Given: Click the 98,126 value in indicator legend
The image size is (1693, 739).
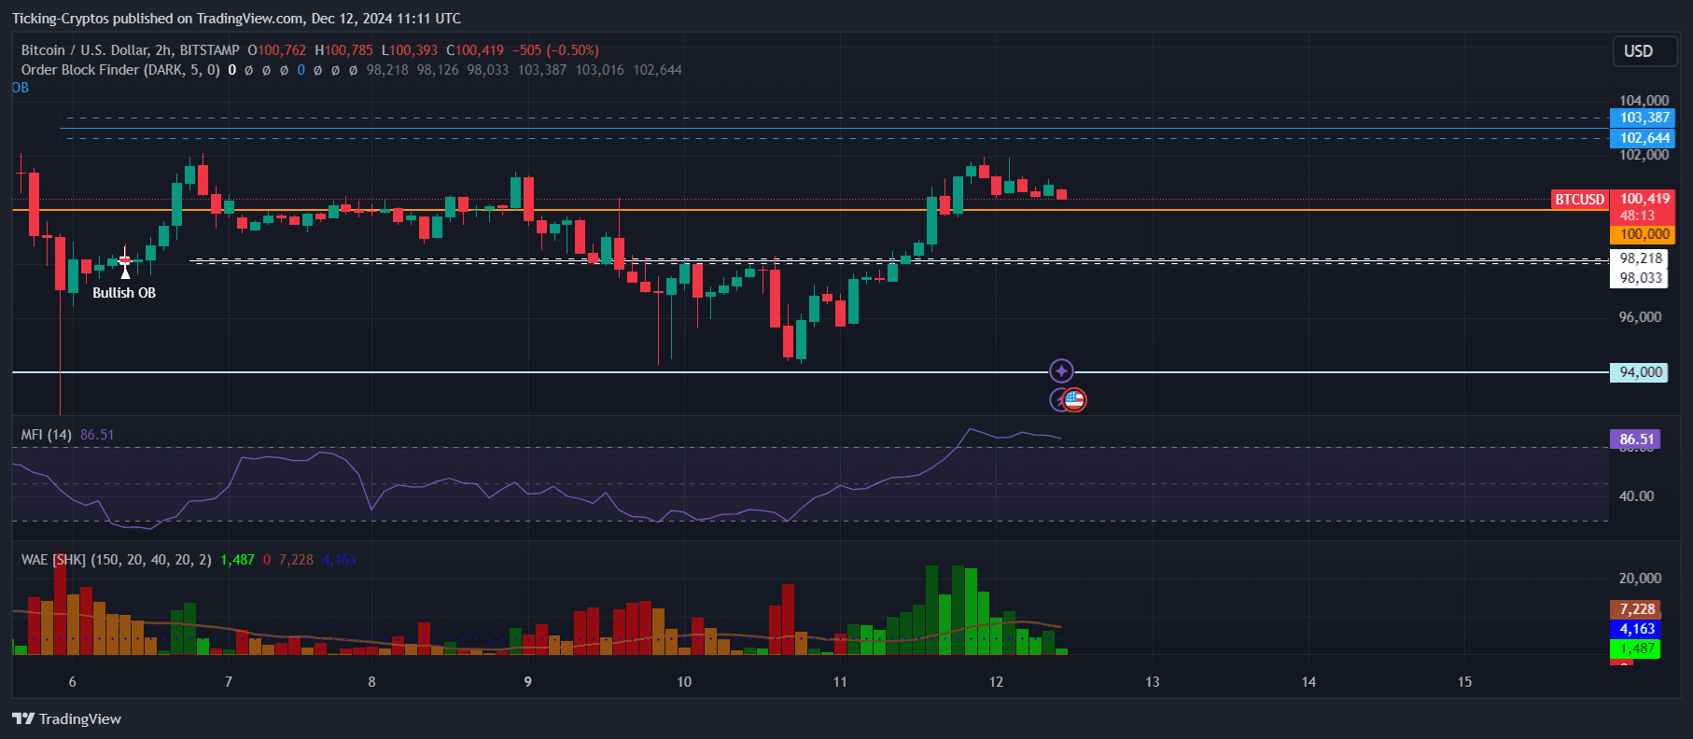Looking at the screenshot, I should coord(438,70).
